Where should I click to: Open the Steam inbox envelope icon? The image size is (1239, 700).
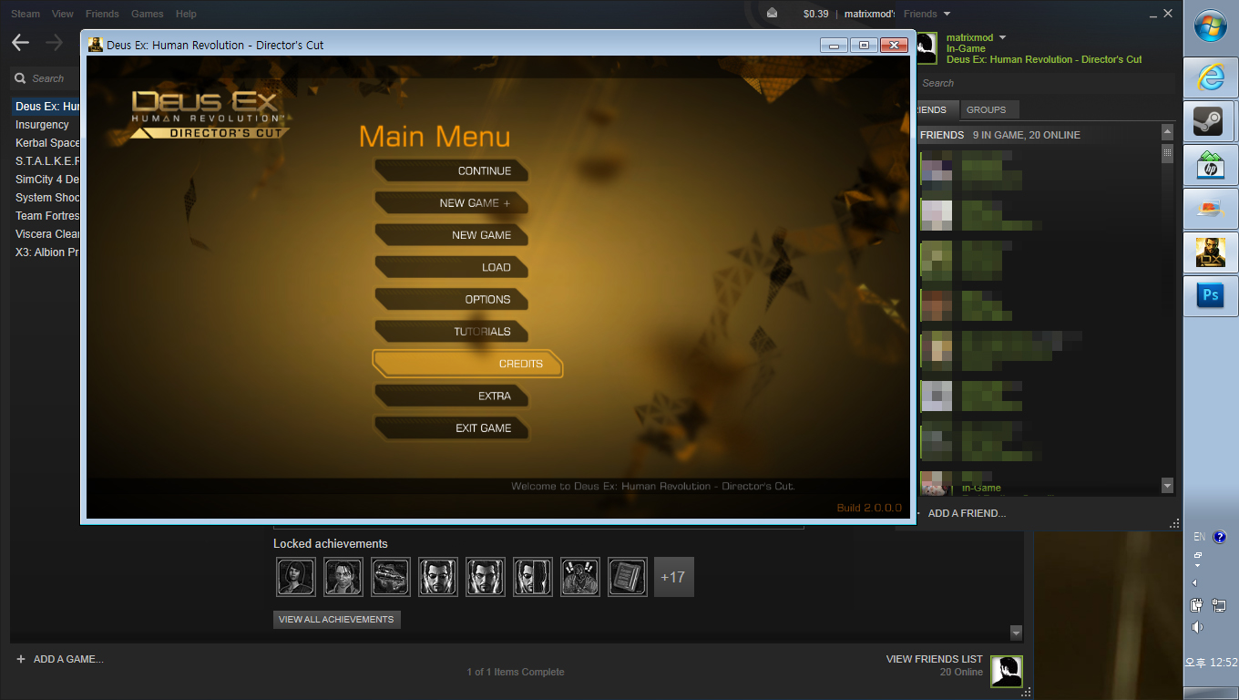[x=773, y=13]
